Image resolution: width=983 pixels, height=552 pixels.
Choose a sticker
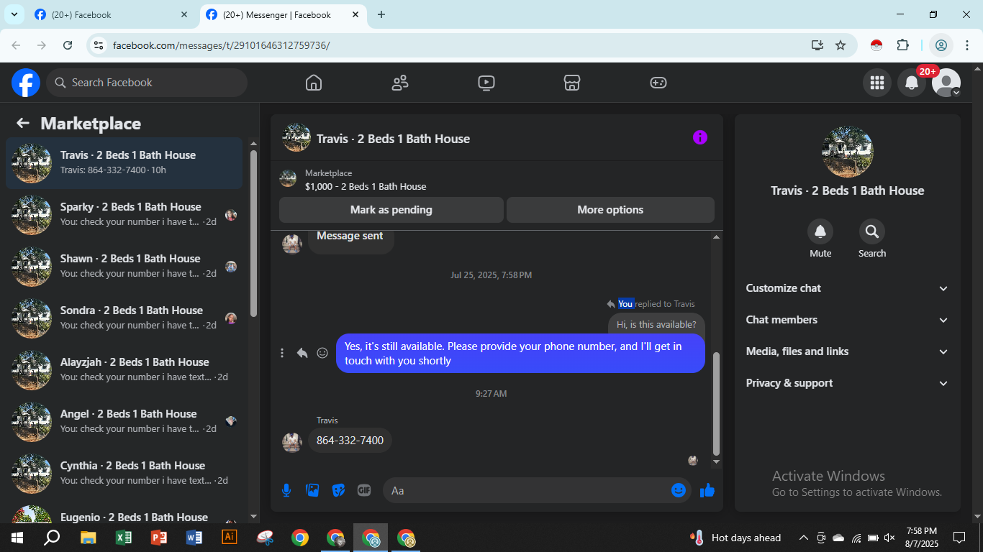[338, 490]
